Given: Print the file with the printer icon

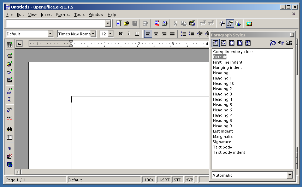Looking at the screenshot, I should [x=165, y=24].
